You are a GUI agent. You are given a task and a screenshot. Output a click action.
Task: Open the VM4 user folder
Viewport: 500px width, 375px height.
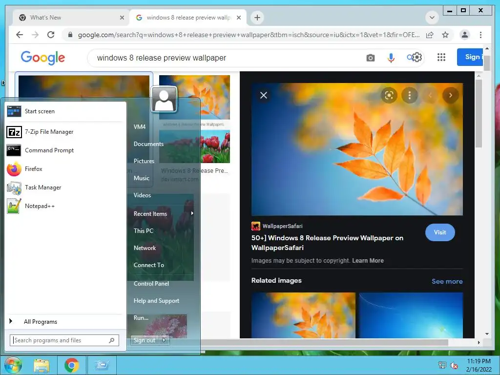coord(140,126)
